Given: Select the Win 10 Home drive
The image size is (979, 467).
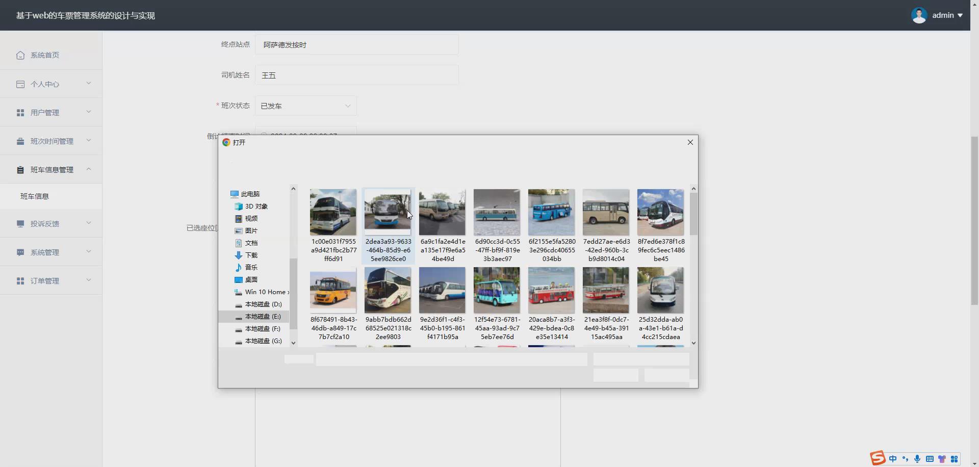Looking at the screenshot, I should 261,292.
